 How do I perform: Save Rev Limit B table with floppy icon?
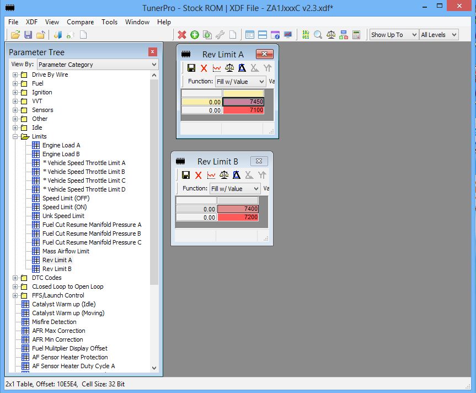tap(186, 175)
